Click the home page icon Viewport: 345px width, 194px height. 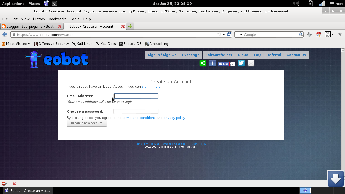pyautogui.click(x=318, y=34)
